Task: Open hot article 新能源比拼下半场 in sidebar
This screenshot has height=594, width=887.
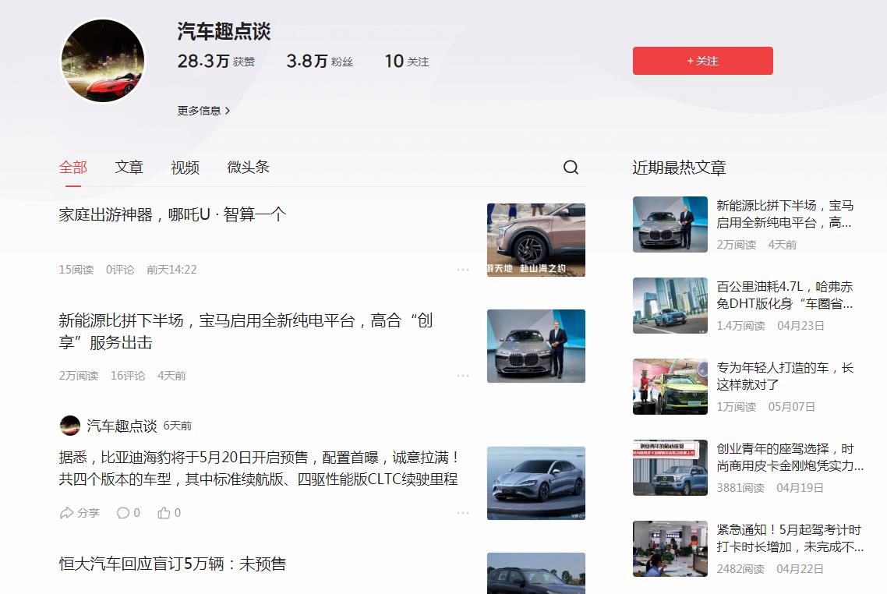Action: pyautogui.click(x=785, y=214)
